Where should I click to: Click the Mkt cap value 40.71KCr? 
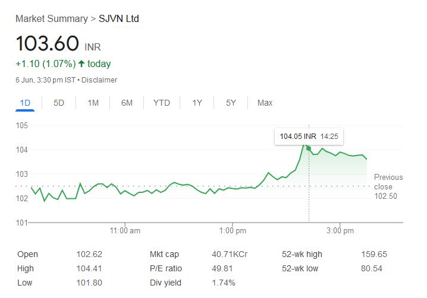230,254
